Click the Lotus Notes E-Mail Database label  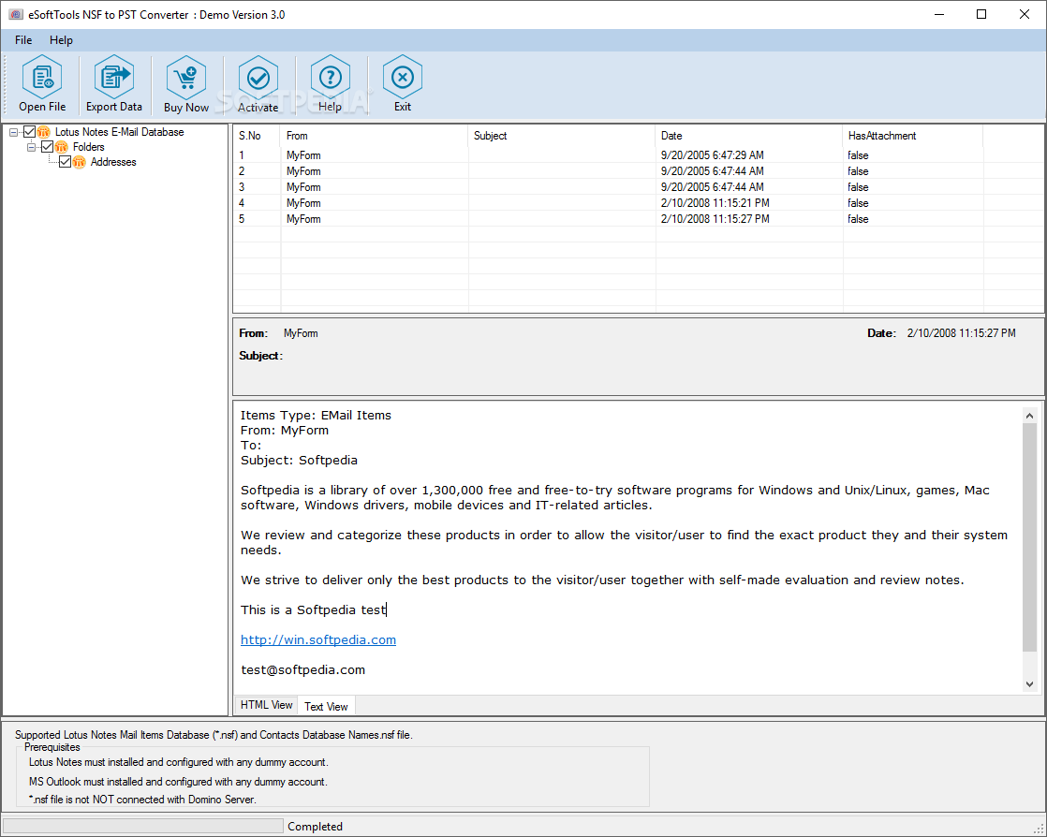pyautogui.click(x=120, y=132)
